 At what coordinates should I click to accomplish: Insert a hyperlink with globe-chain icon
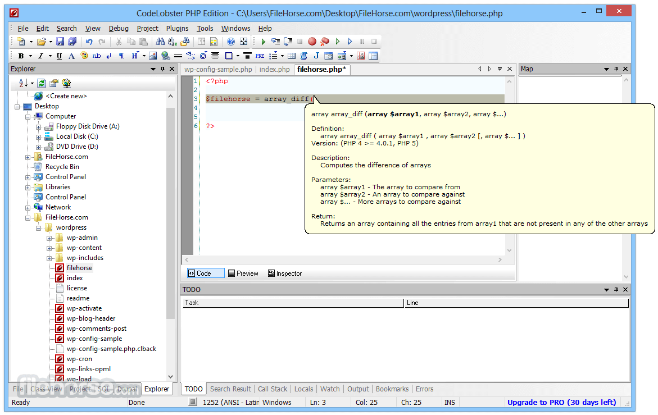(x=165, y=56)
